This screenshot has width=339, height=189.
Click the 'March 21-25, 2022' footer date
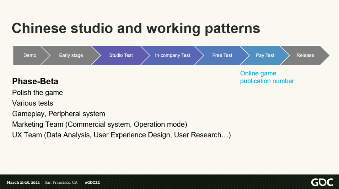(23, 182)
